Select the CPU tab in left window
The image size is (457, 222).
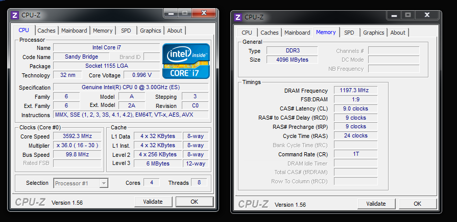pyautogui.click(x=24, y=30)
